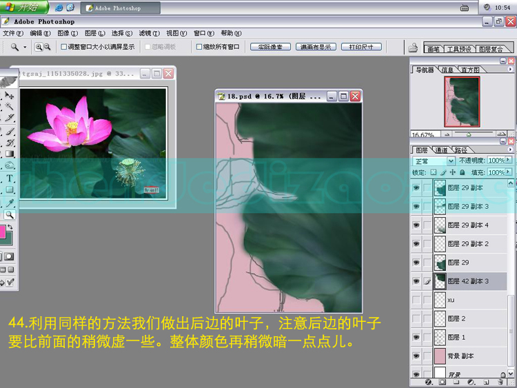The width and height of the screenshot is (517, 388).
Task: Switch to the 通道 tab
Action: [x=441, y=150]
